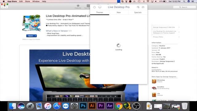Open OBS Studio from the dock
Viewport: 197px width, 111px height.
pos(136,106)
